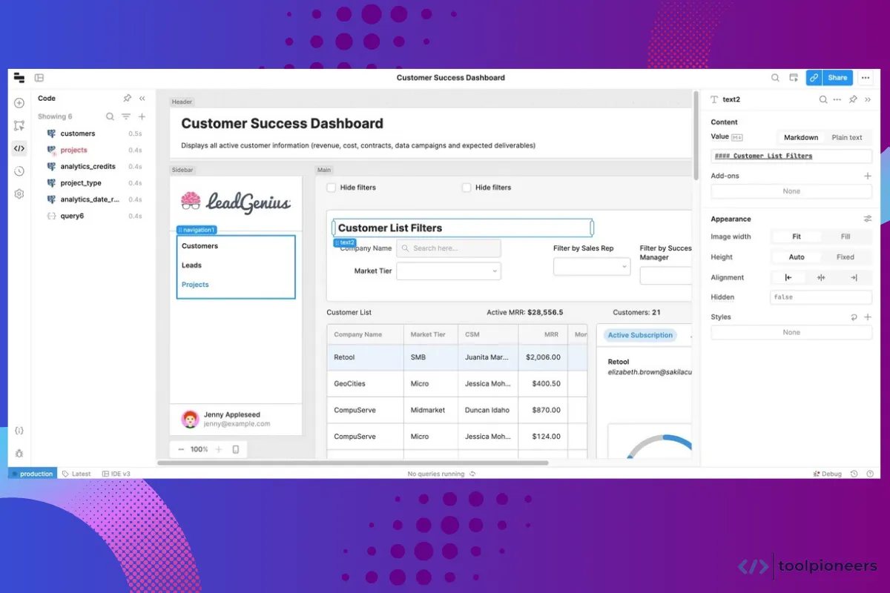Toggle mobile device preview icon
This screenshot has width=890, height=593.
coord(236,449)
